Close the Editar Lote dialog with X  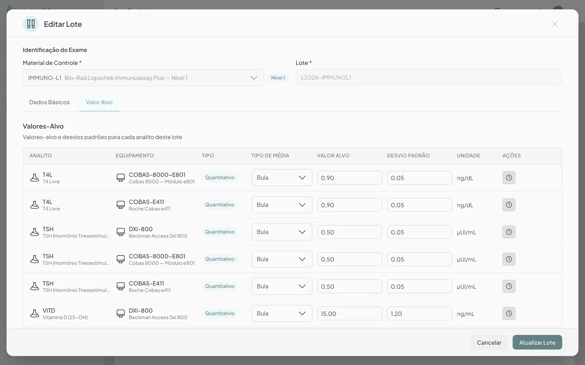555,24
